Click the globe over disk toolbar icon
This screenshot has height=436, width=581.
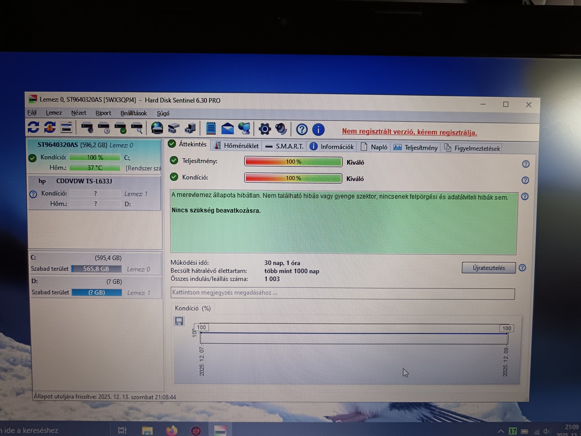click(157, 128)
